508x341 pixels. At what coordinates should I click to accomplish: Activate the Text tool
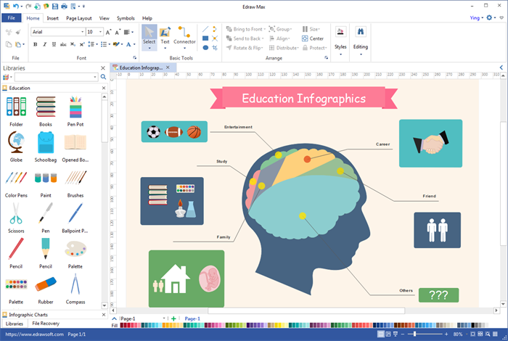tap(165, 35)
